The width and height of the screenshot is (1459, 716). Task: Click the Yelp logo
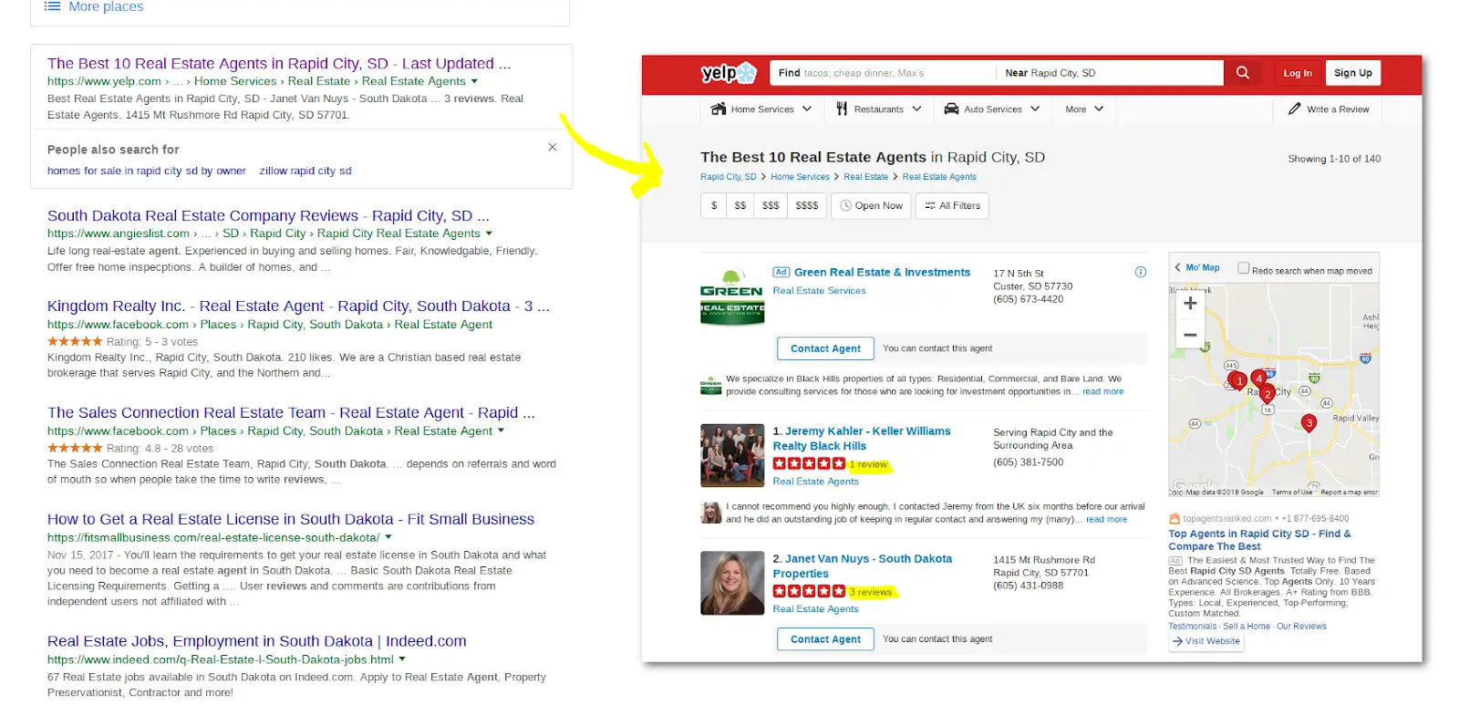coord(729,73)
